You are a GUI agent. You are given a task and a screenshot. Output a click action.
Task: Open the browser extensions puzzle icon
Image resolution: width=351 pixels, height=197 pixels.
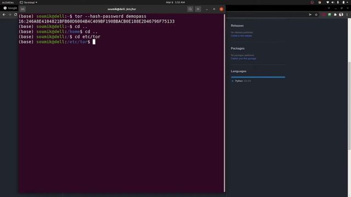coord(335,15)
